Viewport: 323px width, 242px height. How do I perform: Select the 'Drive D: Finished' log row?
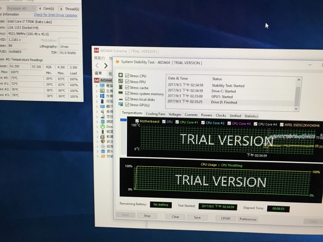click(x=230, y=102)
